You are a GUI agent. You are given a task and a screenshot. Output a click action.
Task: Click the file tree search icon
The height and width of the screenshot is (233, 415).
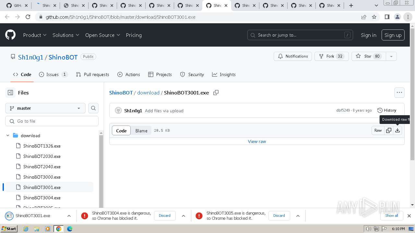pyautogui.click(x=93, y=108)
